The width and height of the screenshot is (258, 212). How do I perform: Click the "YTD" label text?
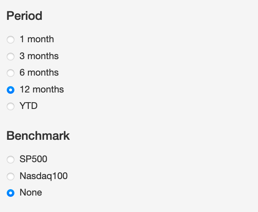pyautogui.click(x=28, y=106)
